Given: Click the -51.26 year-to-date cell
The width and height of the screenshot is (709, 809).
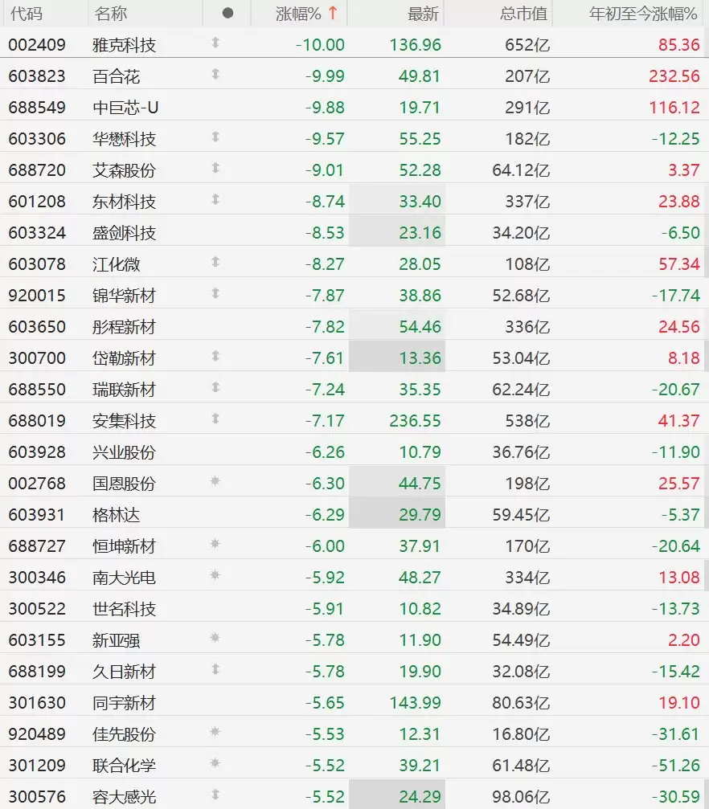Looking at the screenshot, I should point(675,765).
